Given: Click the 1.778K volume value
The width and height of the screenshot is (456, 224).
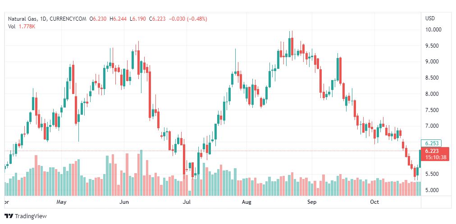Looking at the screenshot, I should [x=26, y=26].
